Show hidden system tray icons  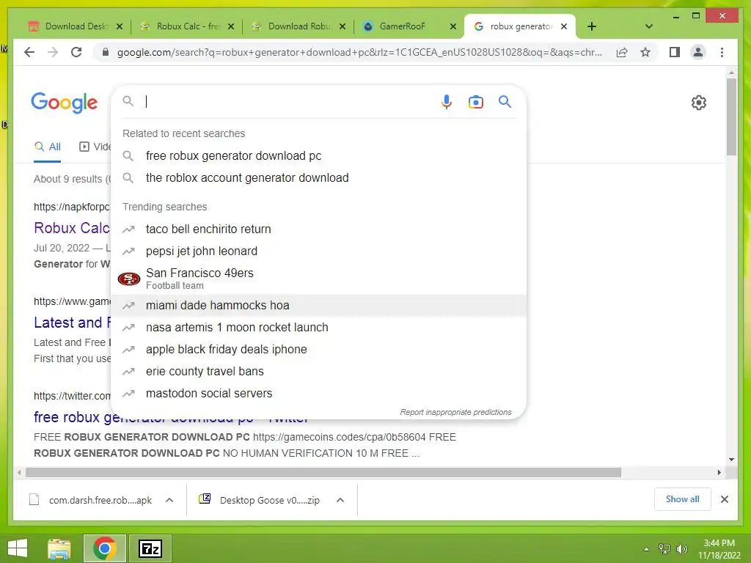(646, 549)
